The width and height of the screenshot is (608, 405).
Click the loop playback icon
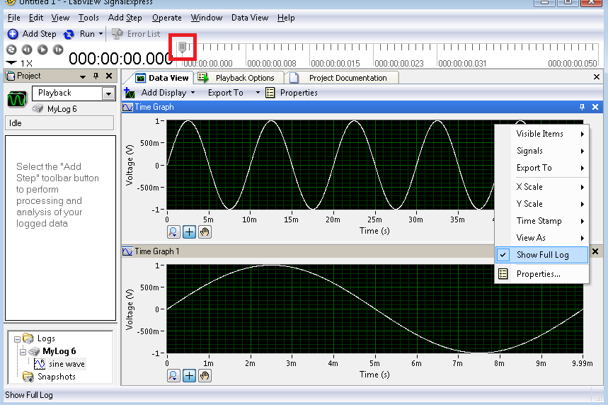point(11,50)
